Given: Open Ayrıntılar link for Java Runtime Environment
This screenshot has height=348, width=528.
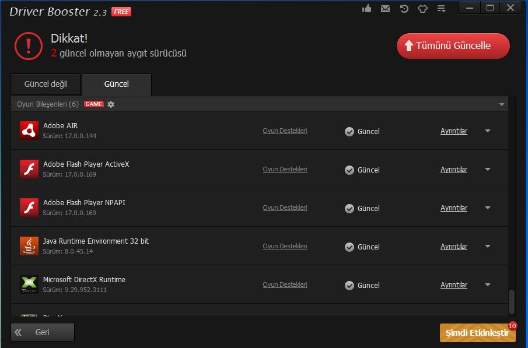Looking at the screenshot, I should pyautogui.click(x=453, y=247).
